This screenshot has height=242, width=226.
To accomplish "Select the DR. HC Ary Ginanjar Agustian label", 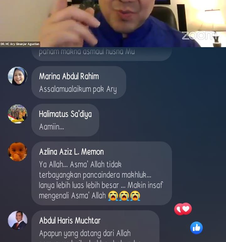I will [x=20, y=44].
